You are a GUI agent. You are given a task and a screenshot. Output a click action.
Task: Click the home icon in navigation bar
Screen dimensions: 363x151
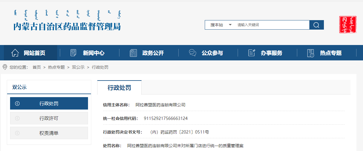[15, 53]
